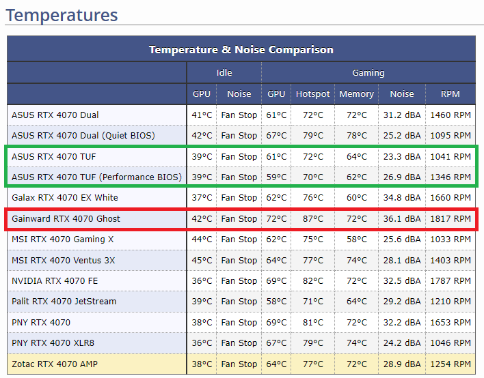
Task: Click the 1046 RPM value
Action: click(x=451, y=343)
